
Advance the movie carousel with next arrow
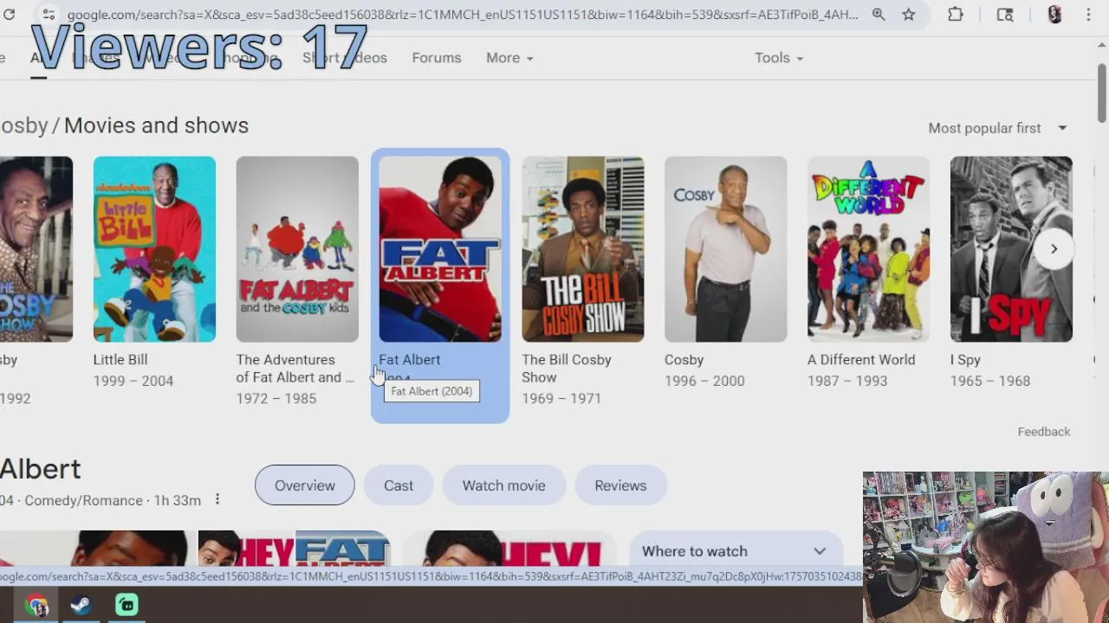1054,249
